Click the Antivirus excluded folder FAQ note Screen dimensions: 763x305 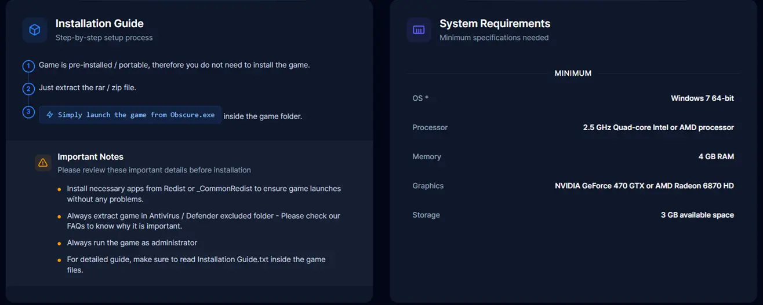[x=204, y=221]
